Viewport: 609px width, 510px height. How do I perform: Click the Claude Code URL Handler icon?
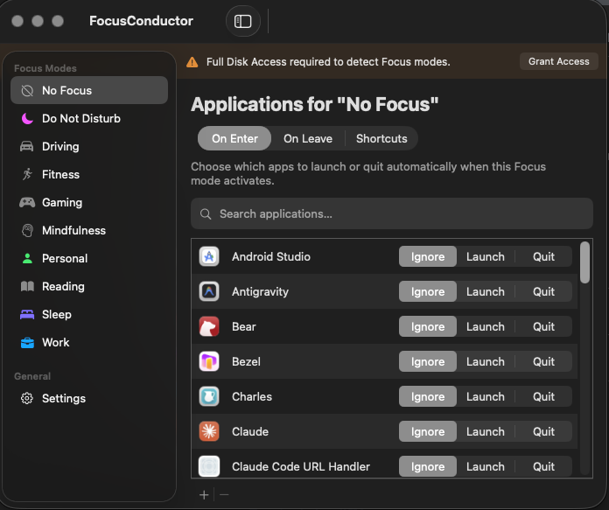pos(209,466)
